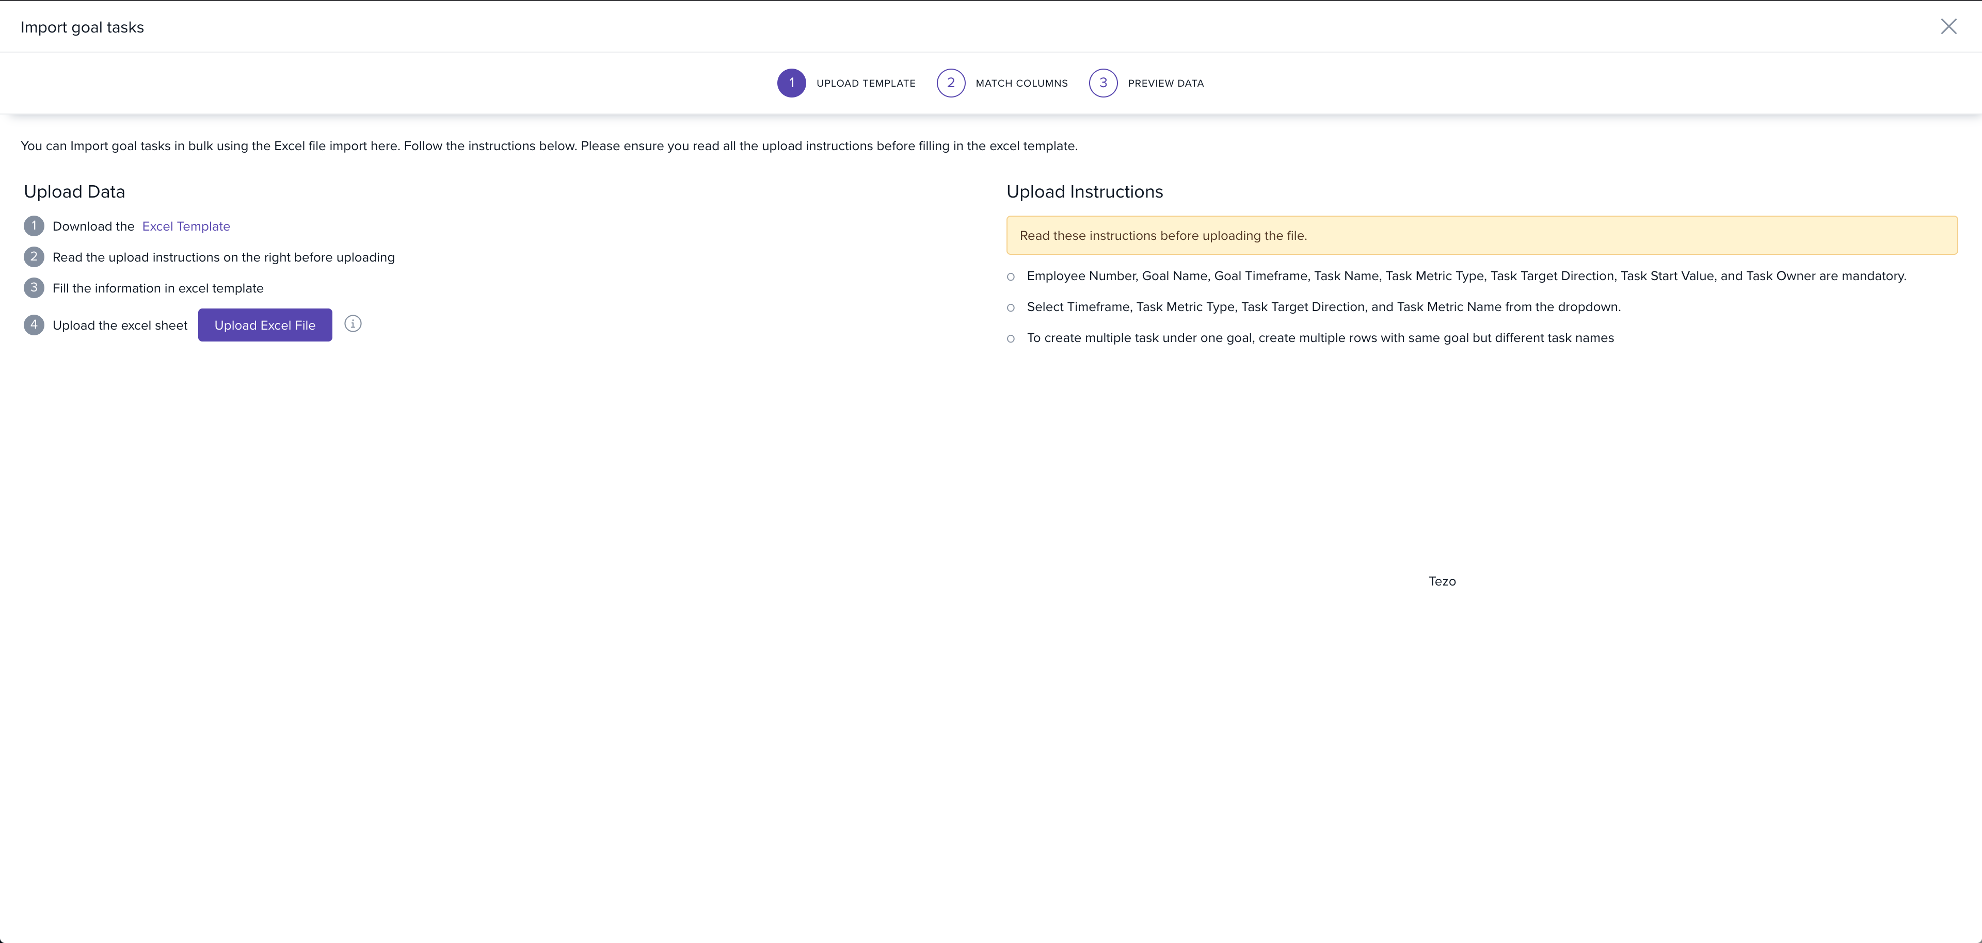Close the Import goal tasks dialog
1982x943 pixels.
1948,27
